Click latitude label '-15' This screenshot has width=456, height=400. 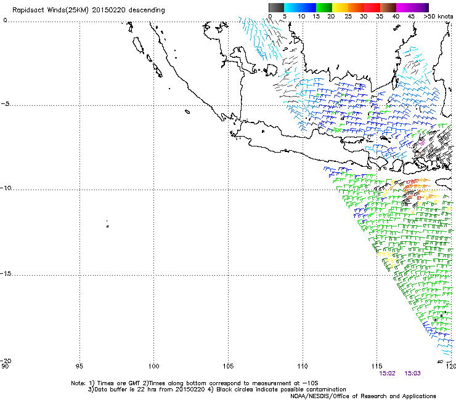click(x=6, y=273)
